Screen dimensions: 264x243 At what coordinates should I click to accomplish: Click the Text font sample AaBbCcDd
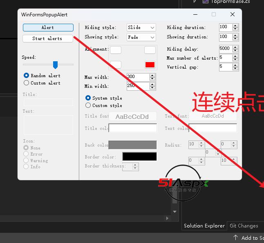(x=213, y=116)
